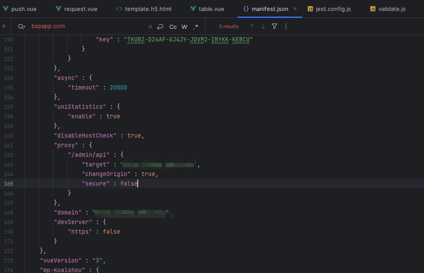The image size is (424, 273).
Task: Click the "uniStatistics" key
Action: [80, 107]
